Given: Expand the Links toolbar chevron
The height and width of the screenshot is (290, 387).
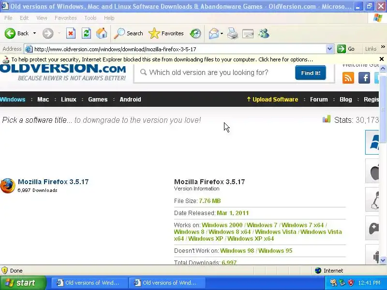Looking at the screenshot, I should 383,46.
